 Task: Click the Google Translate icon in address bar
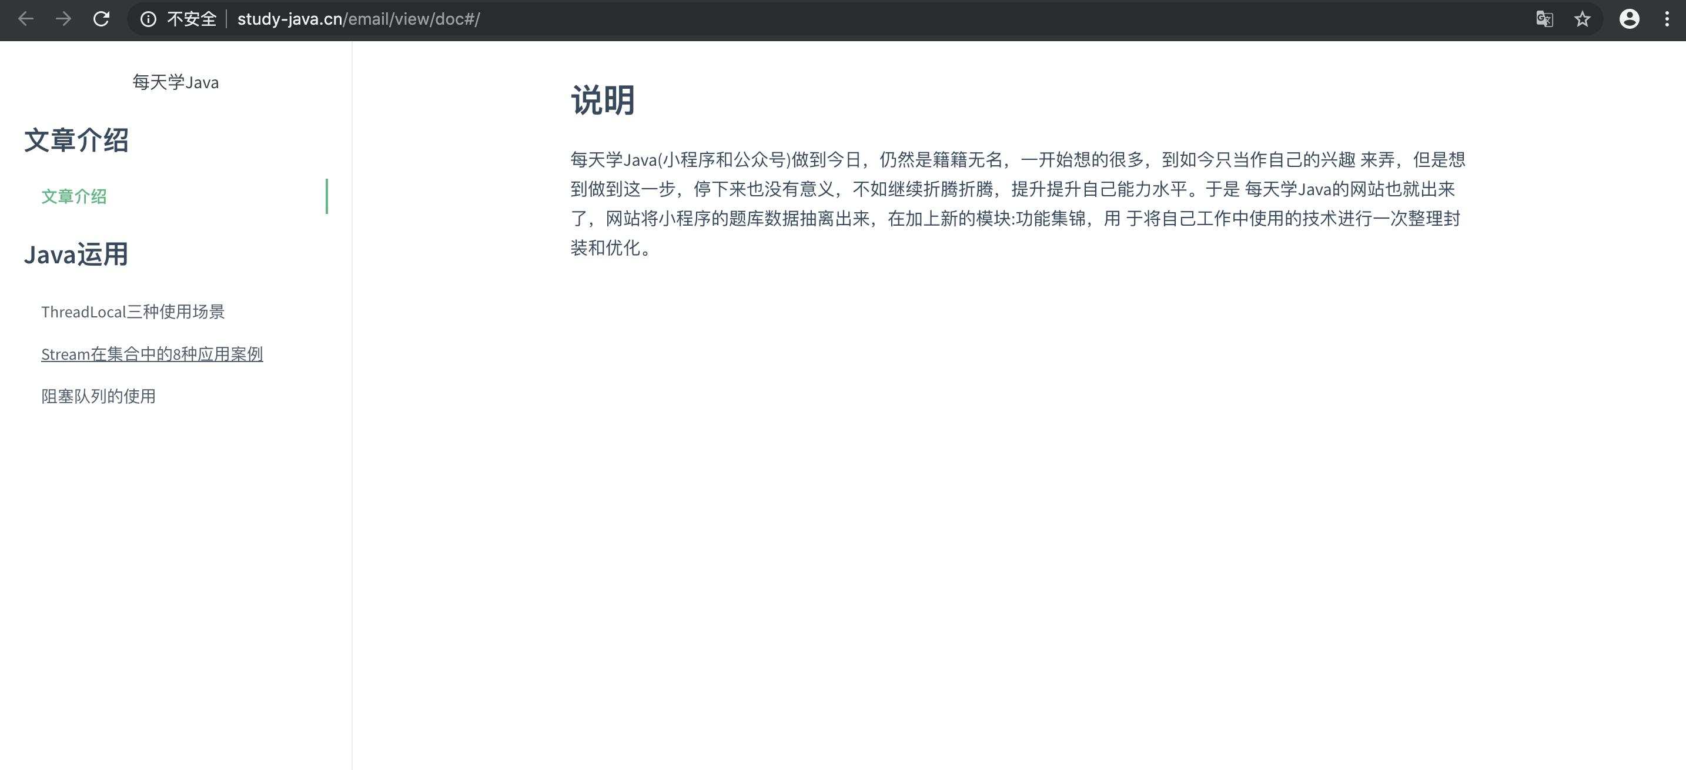pyautogui.click(x=1545, y=19)
